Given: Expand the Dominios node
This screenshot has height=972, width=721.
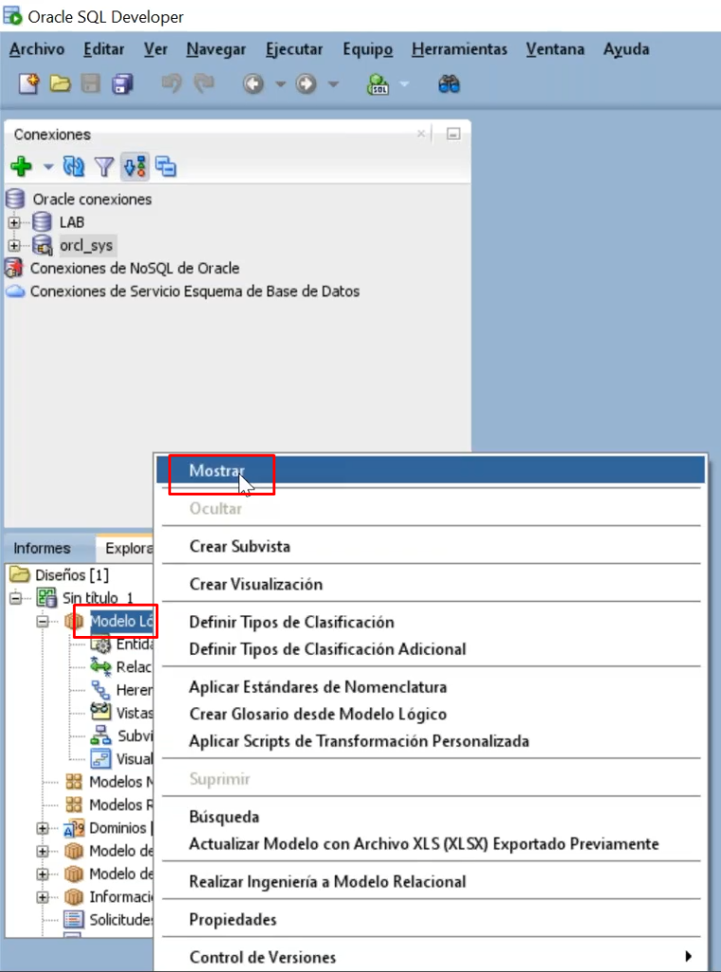Looking at the screenshot, I should 42,828.
